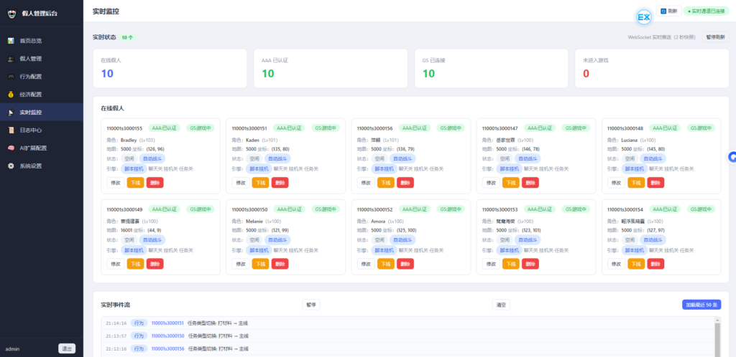
Task: Click the 行为 tag on the 21:13:57 event
Action: (139, 336)
